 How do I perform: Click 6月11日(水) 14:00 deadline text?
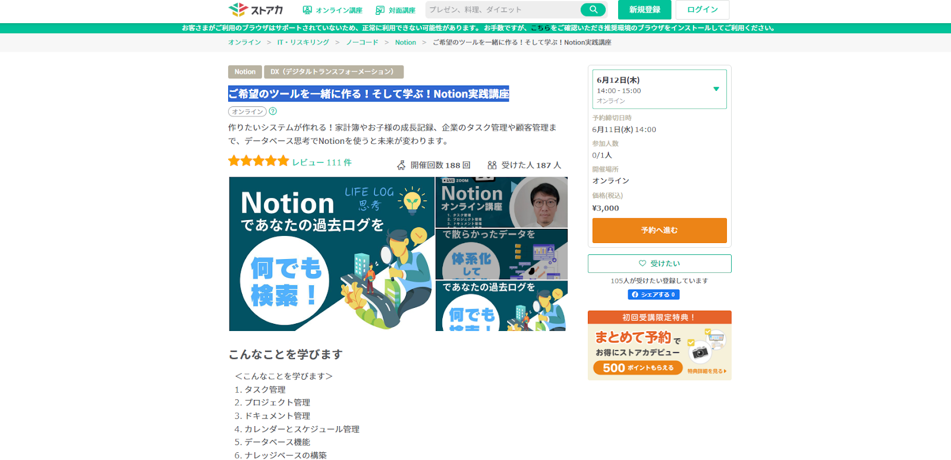click(624, 130)
